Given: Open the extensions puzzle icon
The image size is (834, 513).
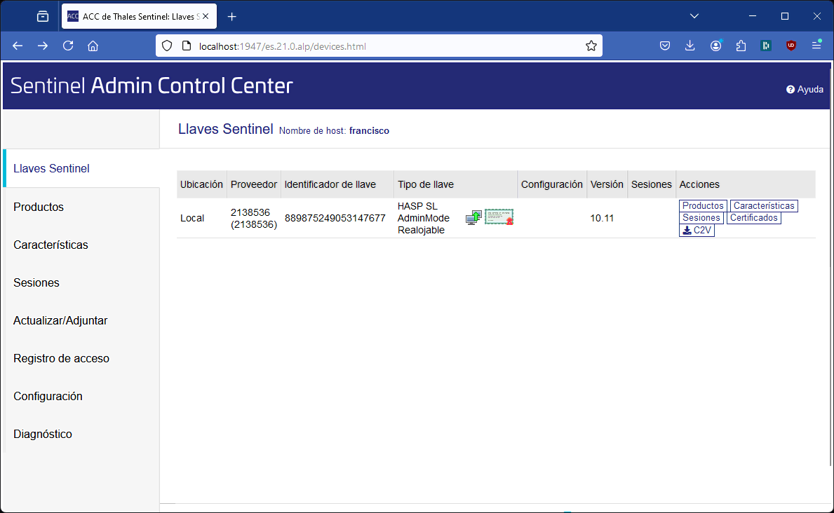Looking at the screenshot, I should click(741, 46).
